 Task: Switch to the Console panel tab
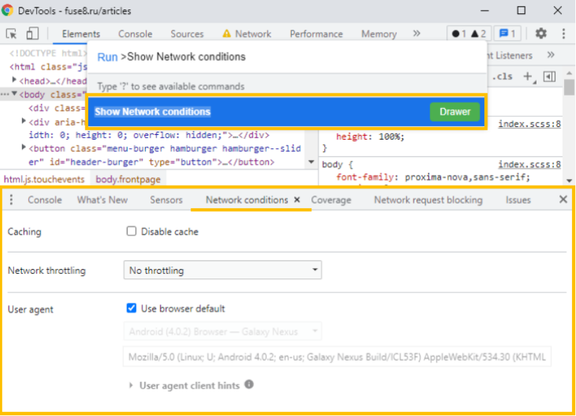tap(135, 33)
